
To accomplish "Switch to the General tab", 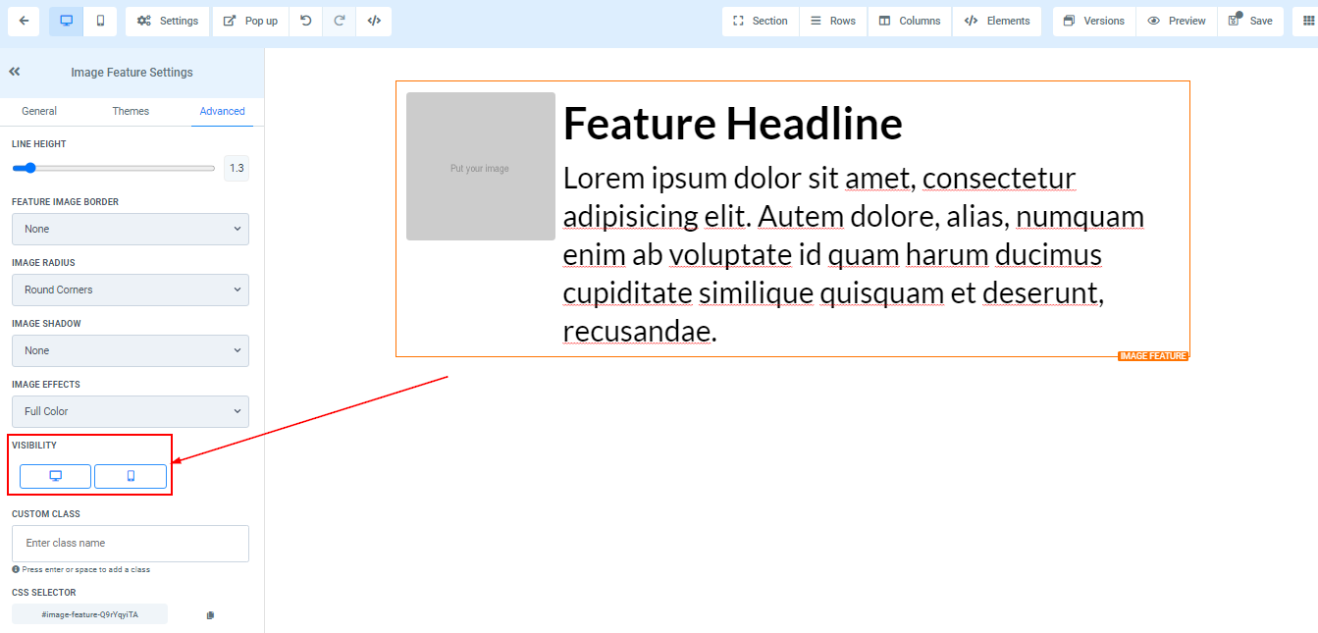I will [39, 111].
